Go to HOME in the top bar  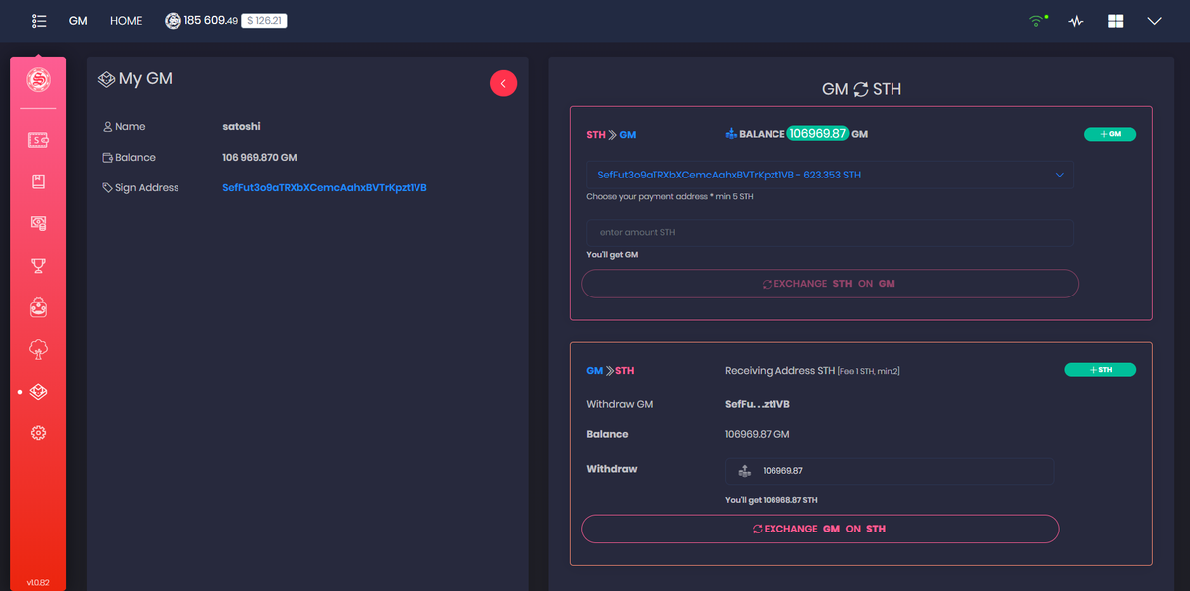(126, 21)
